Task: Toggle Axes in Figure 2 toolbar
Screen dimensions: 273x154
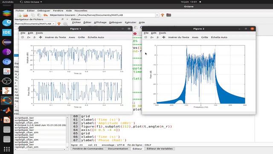Action: [195, 37]
